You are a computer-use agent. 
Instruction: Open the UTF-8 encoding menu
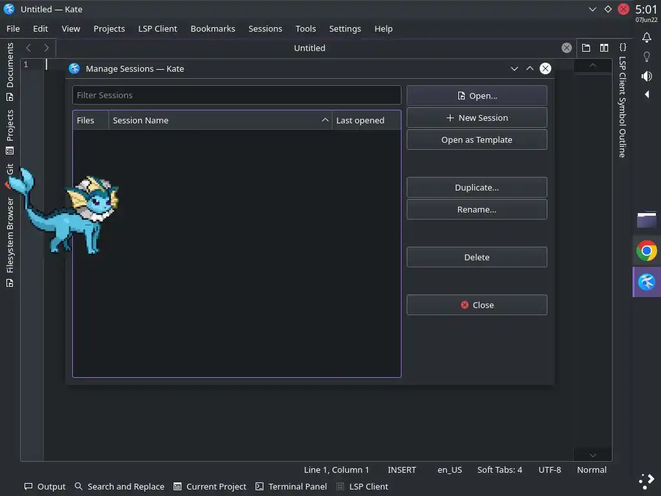click(x=550, y=470)
